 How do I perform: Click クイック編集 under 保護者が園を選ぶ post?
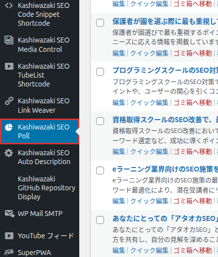point(150,53)
